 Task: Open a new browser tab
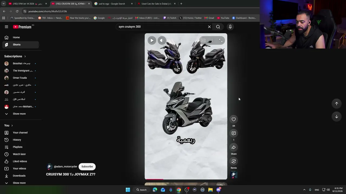point(181,4)
